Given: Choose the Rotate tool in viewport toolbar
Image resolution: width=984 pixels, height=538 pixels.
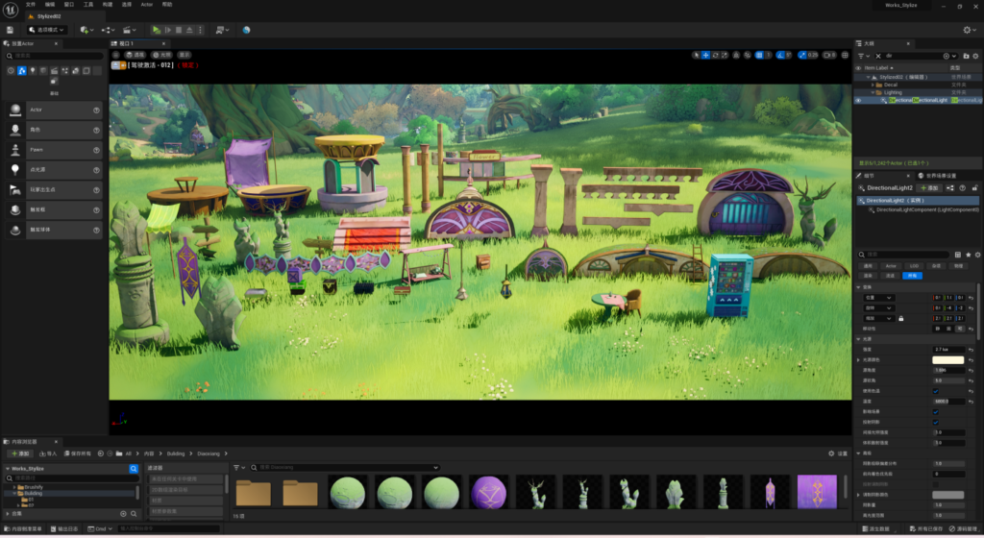Looking at the screenshot, I should pos(715,55).
